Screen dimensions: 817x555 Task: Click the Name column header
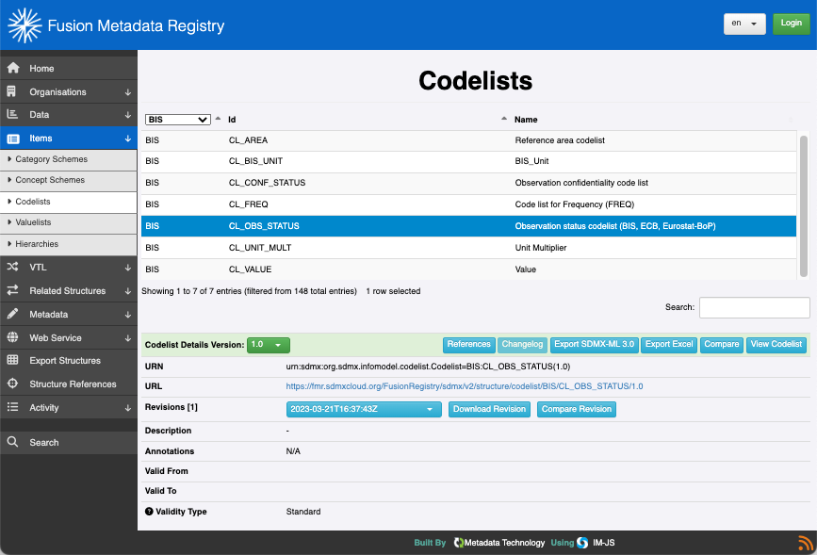click(x=526, y=120)
